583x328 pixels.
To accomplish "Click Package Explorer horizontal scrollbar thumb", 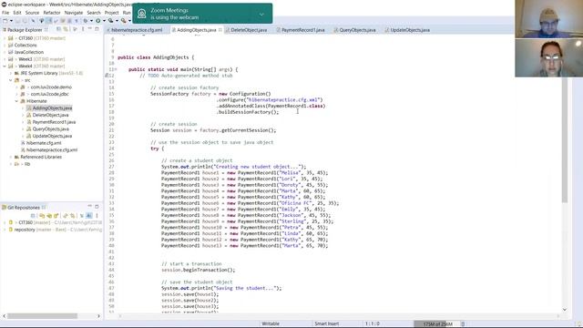I will click(42, 316).
